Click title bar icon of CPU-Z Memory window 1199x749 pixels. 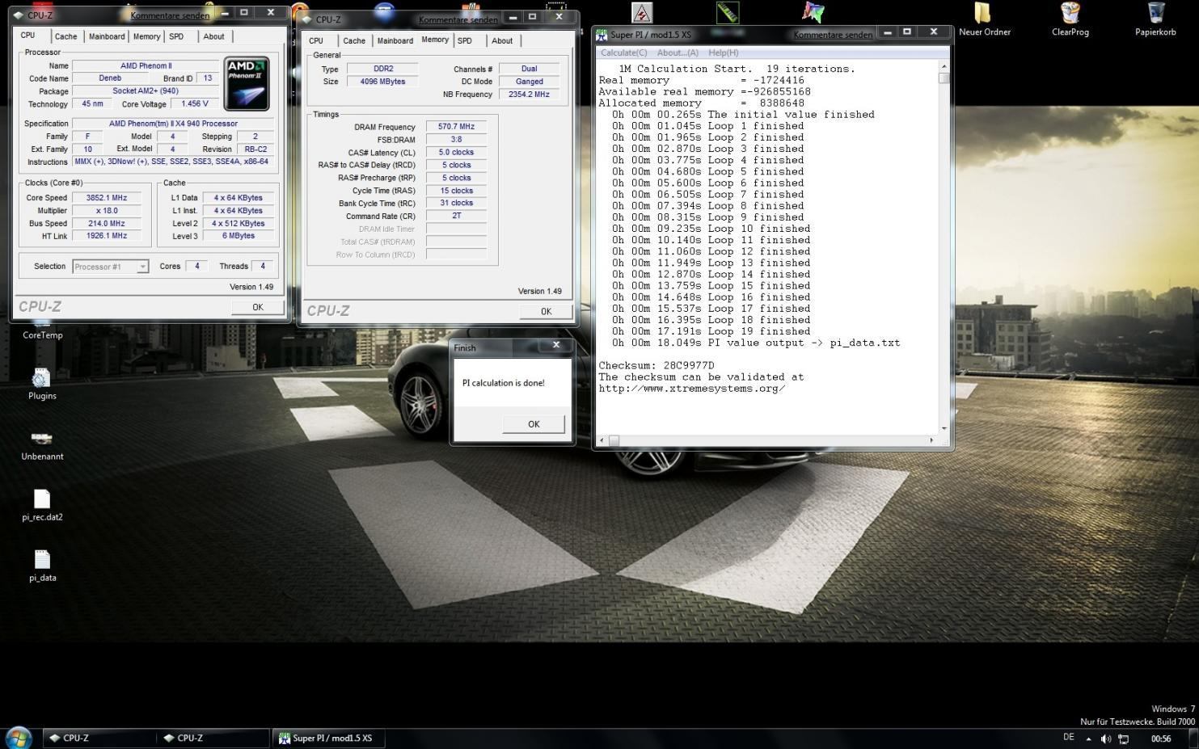click(306, 19)
